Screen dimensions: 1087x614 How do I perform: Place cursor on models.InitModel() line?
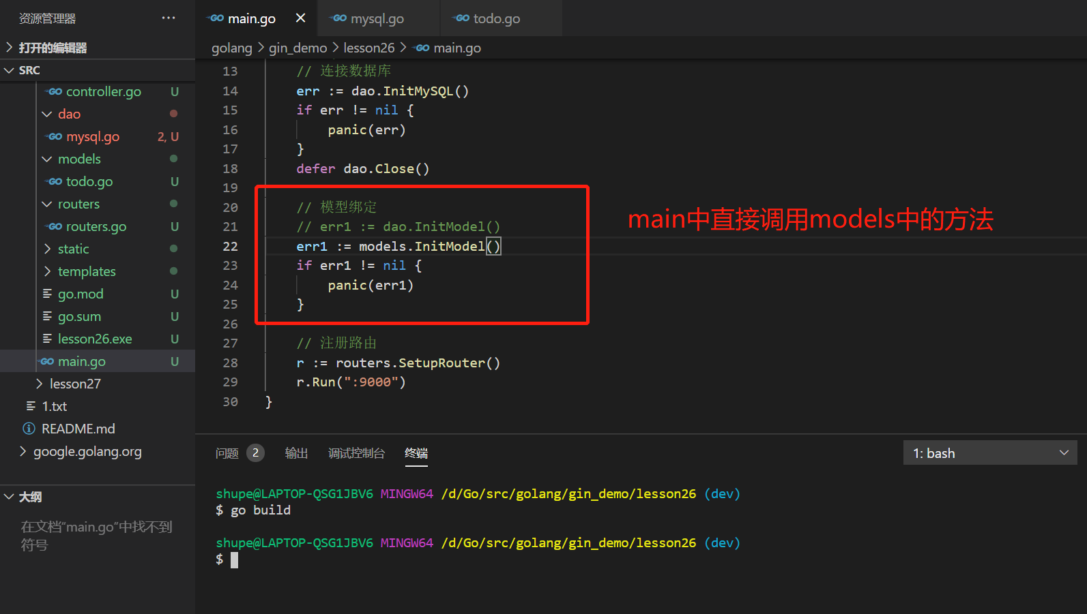pos(398,246)
